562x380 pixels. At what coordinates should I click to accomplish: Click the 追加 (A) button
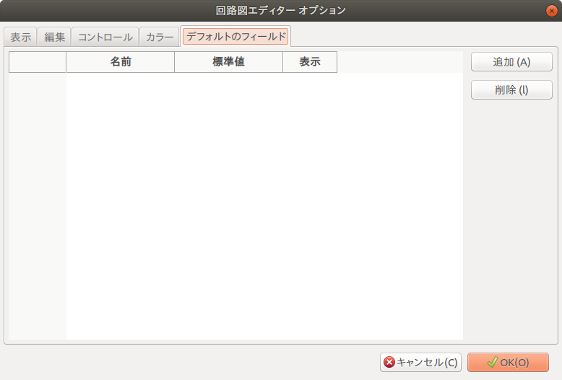[x=511, y=62]
